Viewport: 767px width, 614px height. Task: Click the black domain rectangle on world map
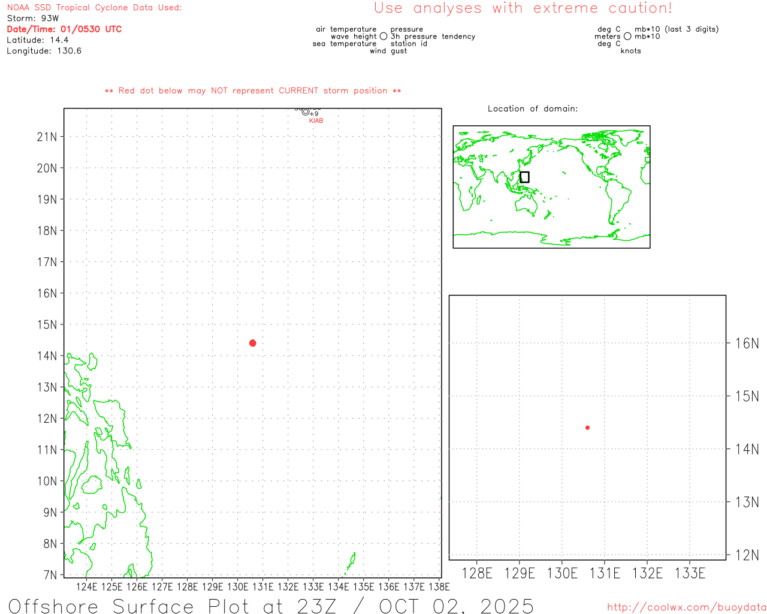click(524, 177)
